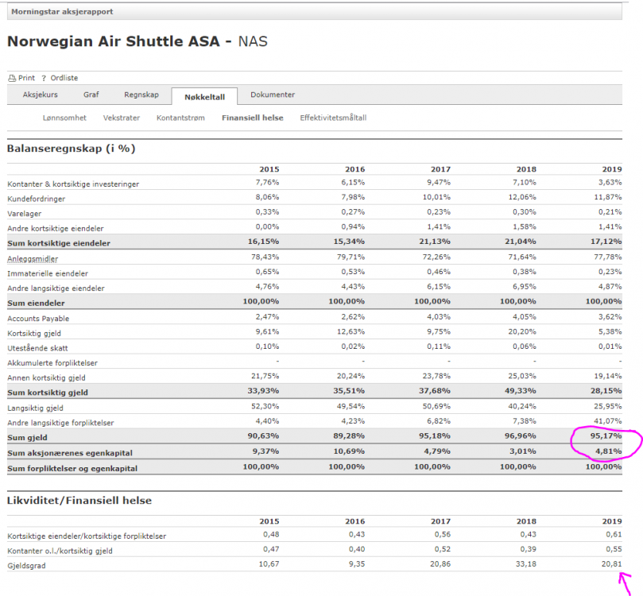Click Kontanter o.l./kortsiktig gjeld label
Screen dimensions: 643x596
60,551
